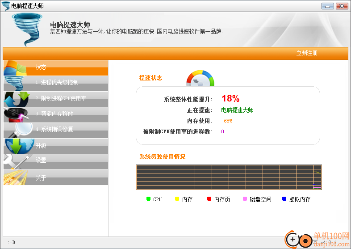
Task: Click the 68% memory usage value
Action: pos(228,121)
